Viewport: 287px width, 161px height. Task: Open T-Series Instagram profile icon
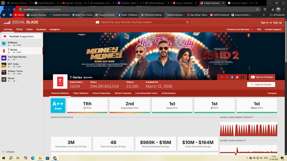(237, 77)
